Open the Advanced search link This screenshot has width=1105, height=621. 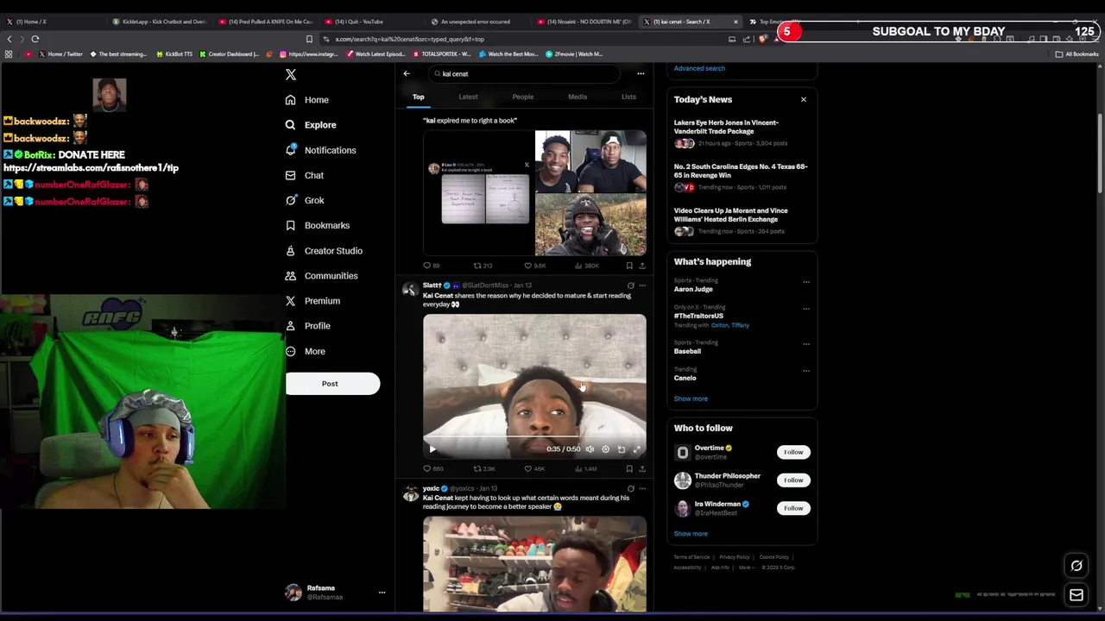[699, 68]
